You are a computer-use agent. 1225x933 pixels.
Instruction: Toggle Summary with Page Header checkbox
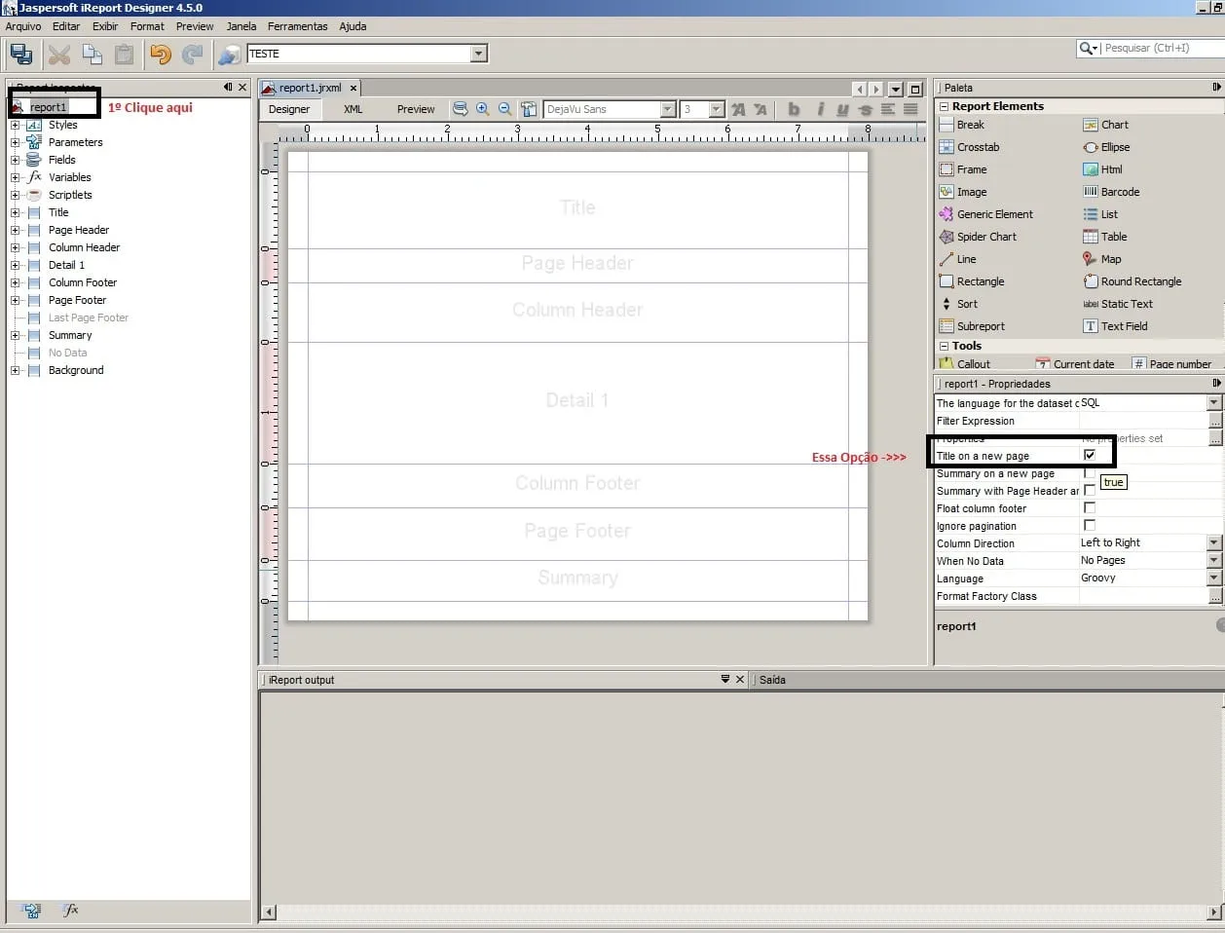click(x=1090, y=491)
